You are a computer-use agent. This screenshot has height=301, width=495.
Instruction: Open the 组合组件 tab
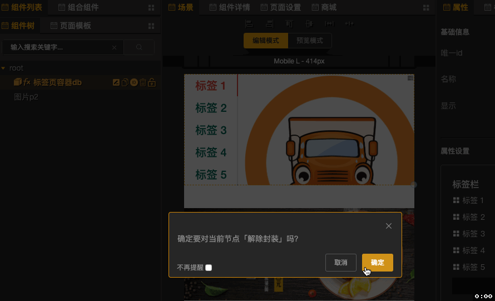click(x=78, y=7)
